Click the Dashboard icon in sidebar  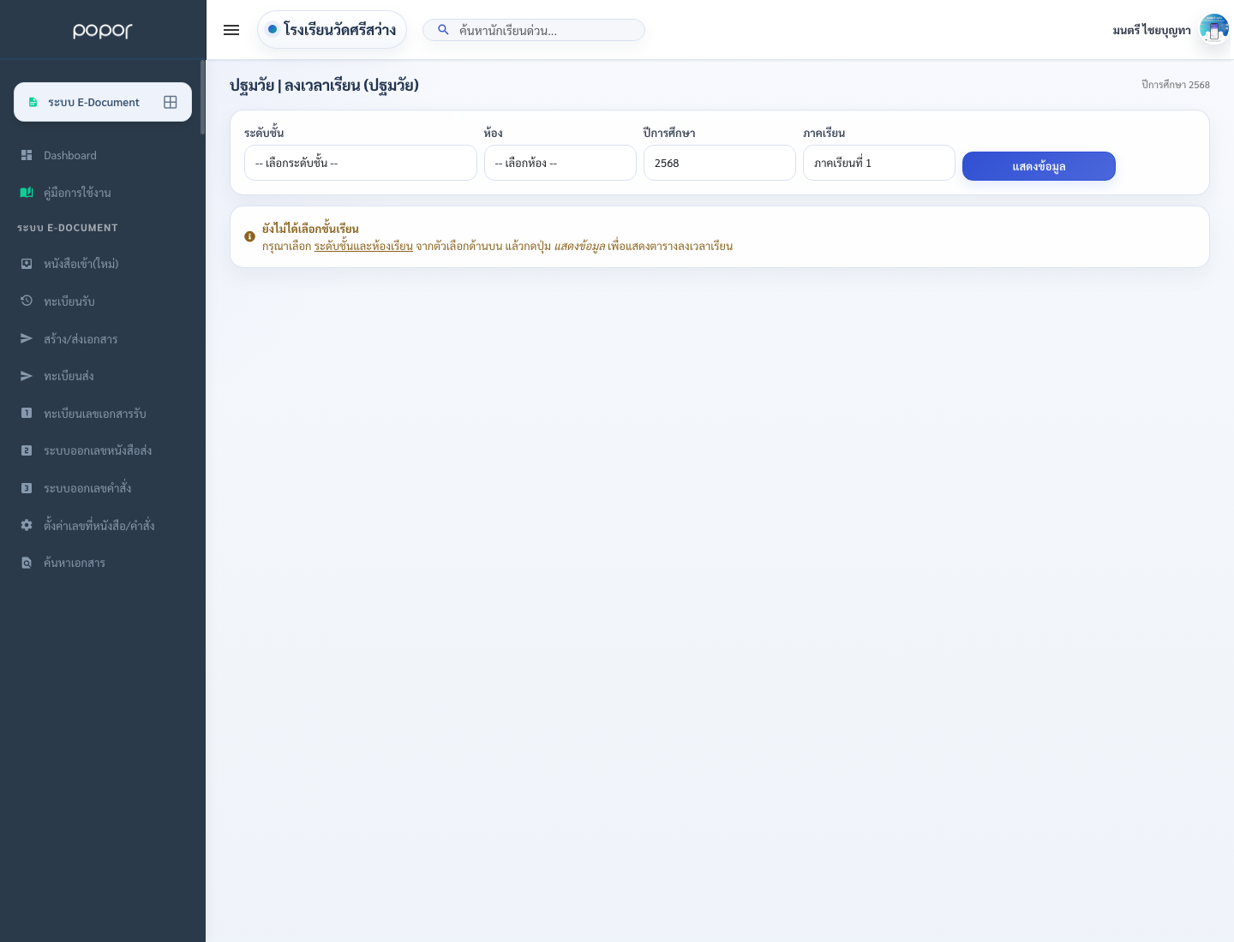(27, 155)
